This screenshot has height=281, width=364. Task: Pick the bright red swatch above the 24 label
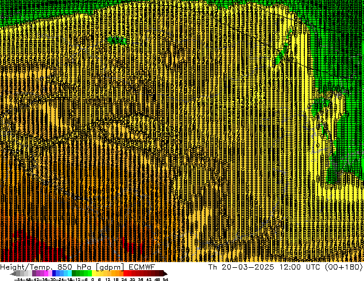click(x=125, y=274)
